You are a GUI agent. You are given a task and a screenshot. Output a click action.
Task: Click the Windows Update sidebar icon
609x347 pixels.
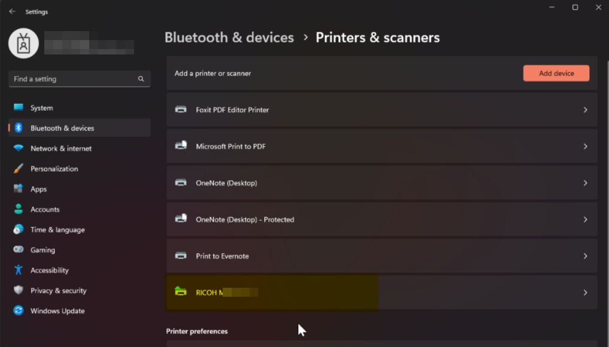pyautogui.click(x=19, y=311)
